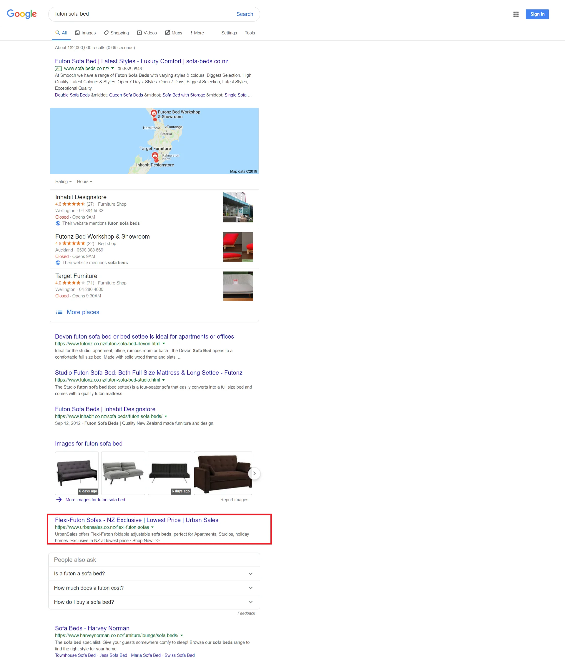The height and width of the screenshot is (661, 565).
Task: Open the Swiss Sofa Bed sitelink
Action: click(x=180, y=655)
